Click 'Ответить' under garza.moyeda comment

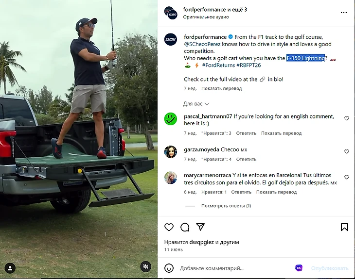pos(246,159)
